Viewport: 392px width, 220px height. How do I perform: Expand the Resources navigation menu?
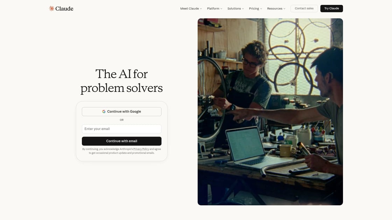point(276,8)
